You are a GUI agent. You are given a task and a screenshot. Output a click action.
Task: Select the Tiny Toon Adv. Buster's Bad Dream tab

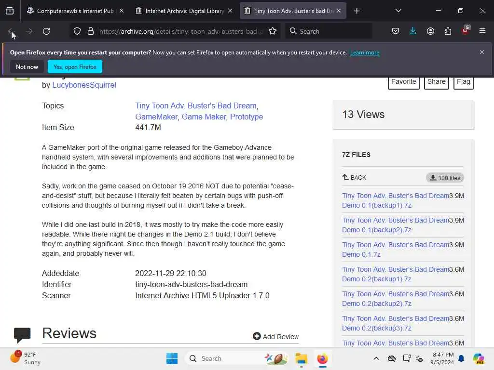293,11
